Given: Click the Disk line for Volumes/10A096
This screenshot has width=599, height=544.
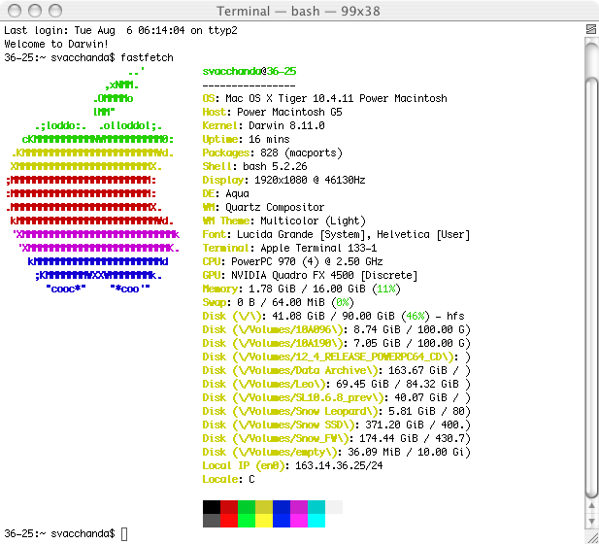Looking at the screenshot, I should point(337,329).
